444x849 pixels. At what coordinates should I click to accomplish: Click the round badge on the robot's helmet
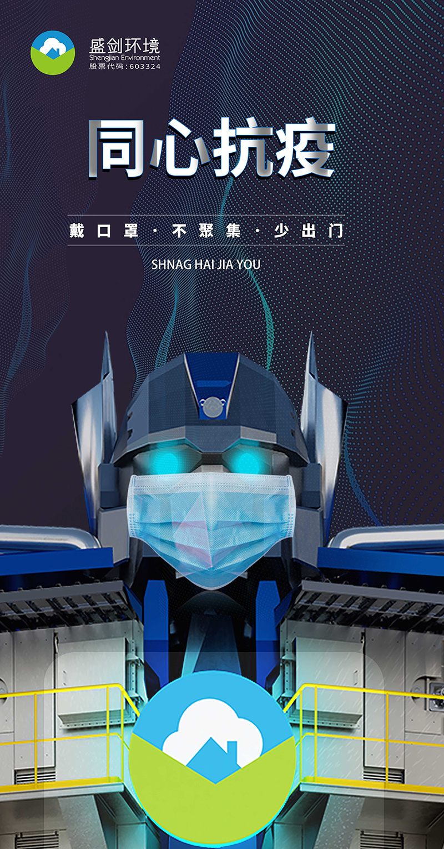(211, 408)
